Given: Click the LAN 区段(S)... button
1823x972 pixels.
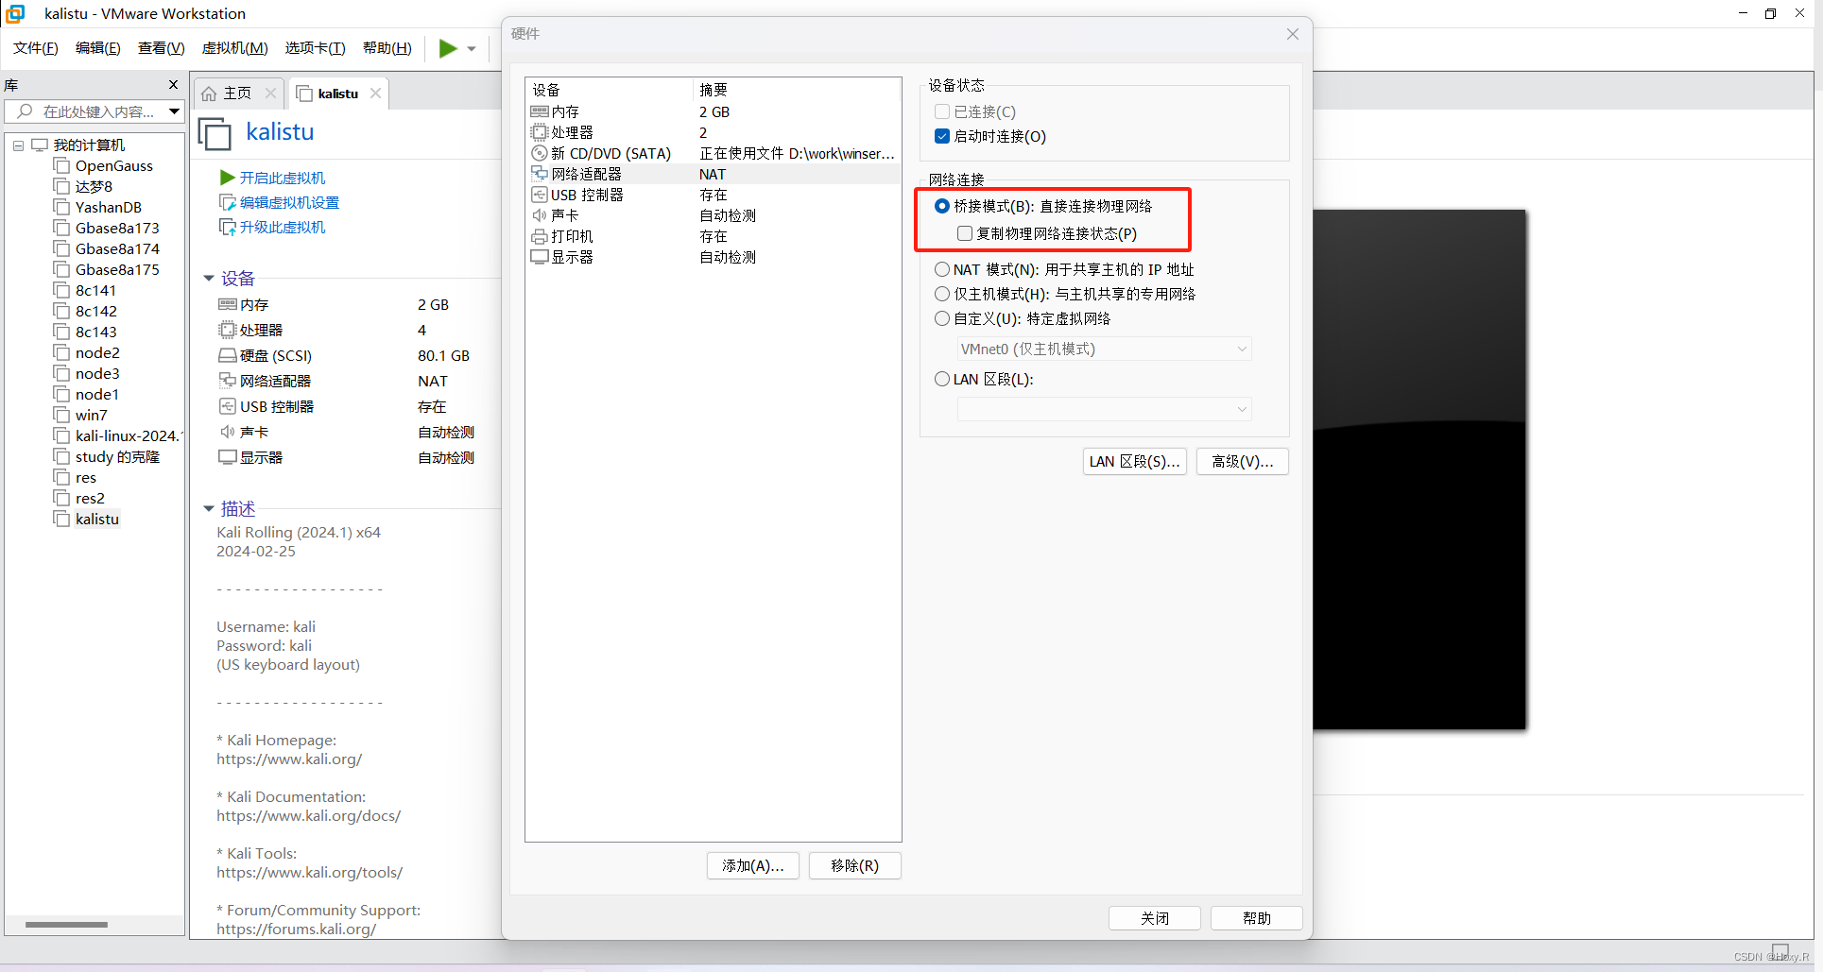Looking at the screenshot, I should (1134, 462).
